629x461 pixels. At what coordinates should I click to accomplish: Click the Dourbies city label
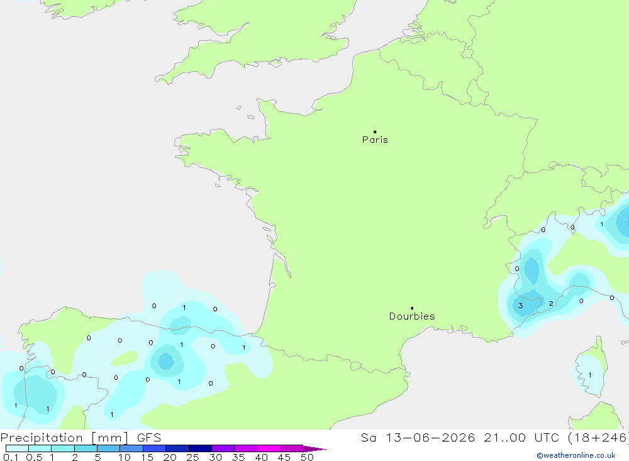point(412,316)
